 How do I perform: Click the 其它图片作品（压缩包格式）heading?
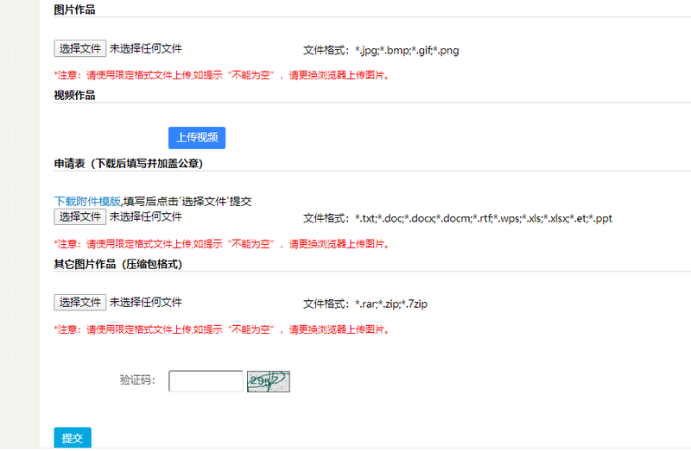click(117, 264)
